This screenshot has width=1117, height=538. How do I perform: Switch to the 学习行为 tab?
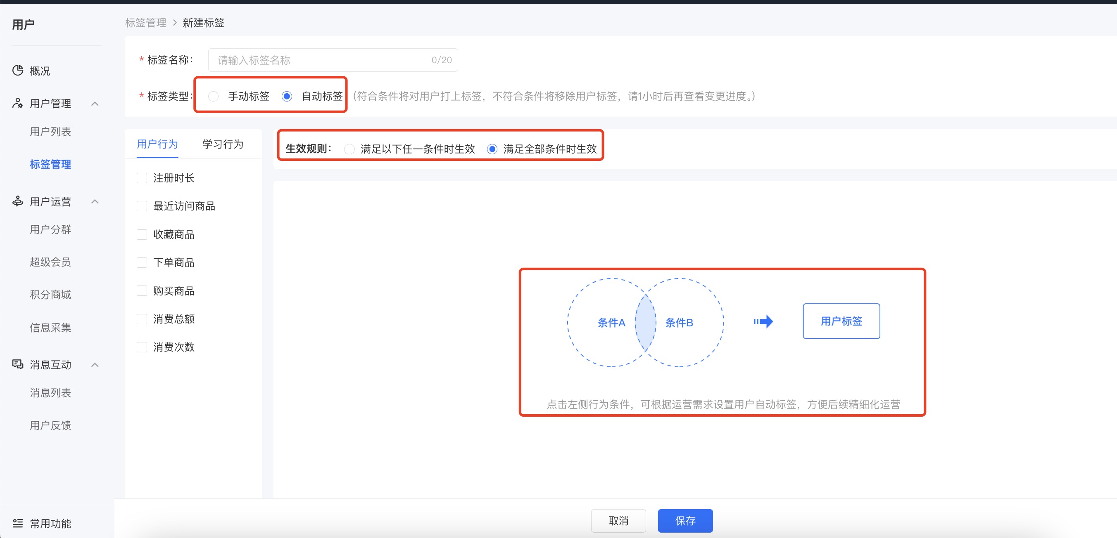click(x=222, y=144)
